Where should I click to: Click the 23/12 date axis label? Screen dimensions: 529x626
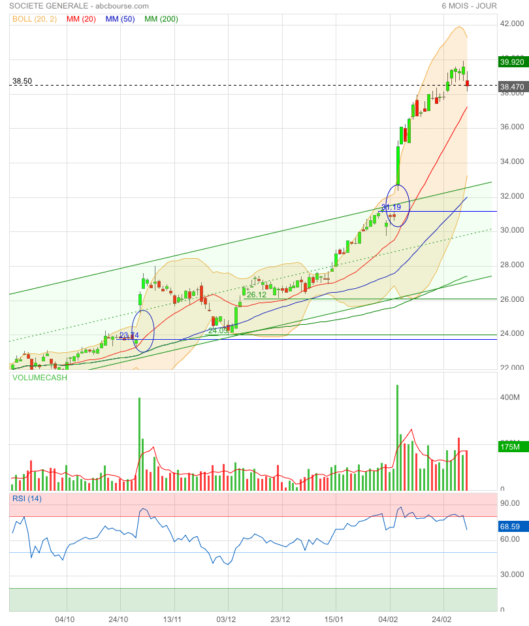pos(280,619)
